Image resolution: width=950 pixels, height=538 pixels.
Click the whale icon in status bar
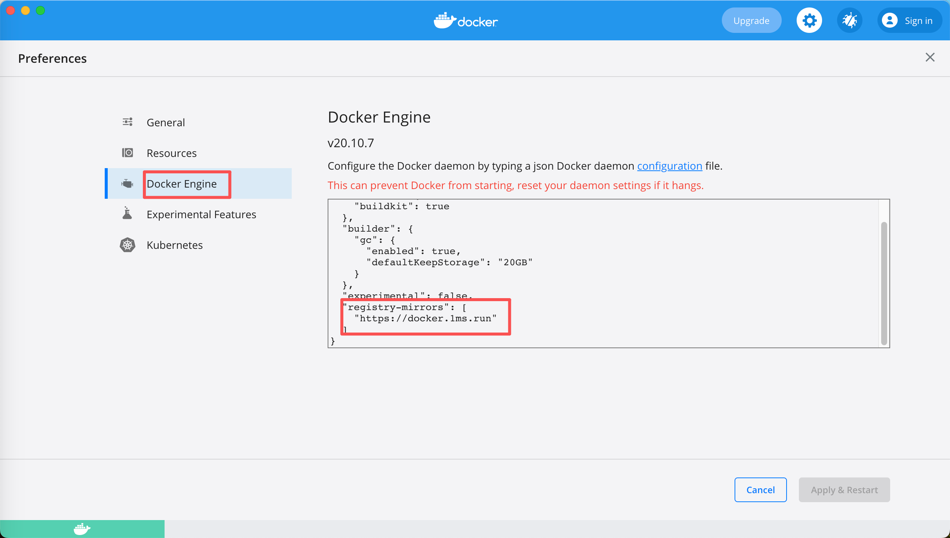point(82,529)
